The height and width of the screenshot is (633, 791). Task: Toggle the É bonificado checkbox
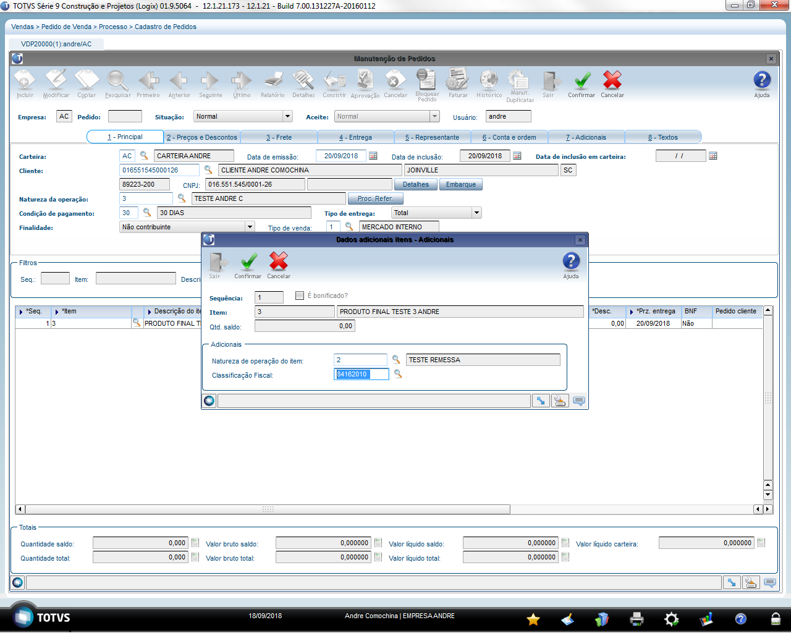300,295
